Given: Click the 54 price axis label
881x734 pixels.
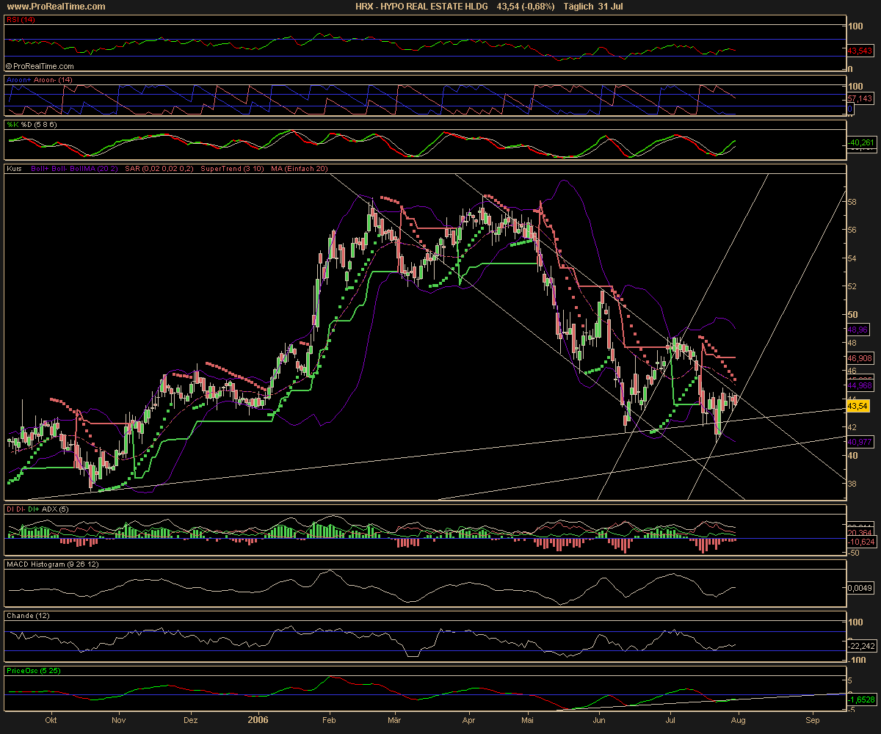Looking at the screenshot, I should click(x=852, y=258).
